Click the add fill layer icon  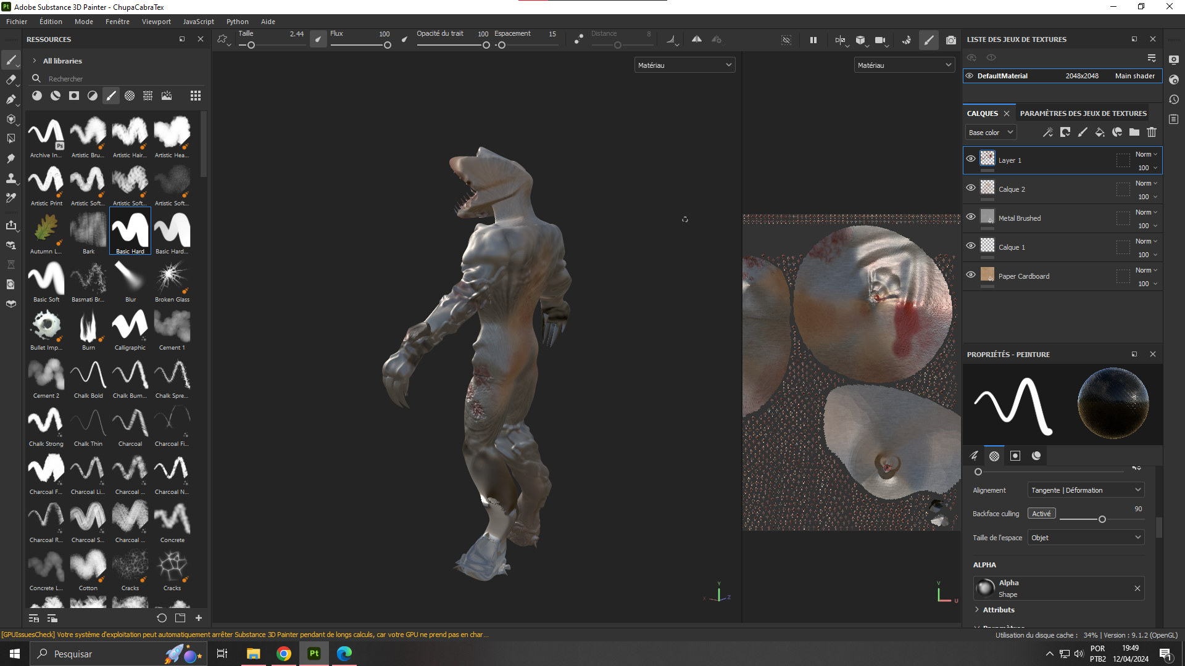tap(1099, 132)
